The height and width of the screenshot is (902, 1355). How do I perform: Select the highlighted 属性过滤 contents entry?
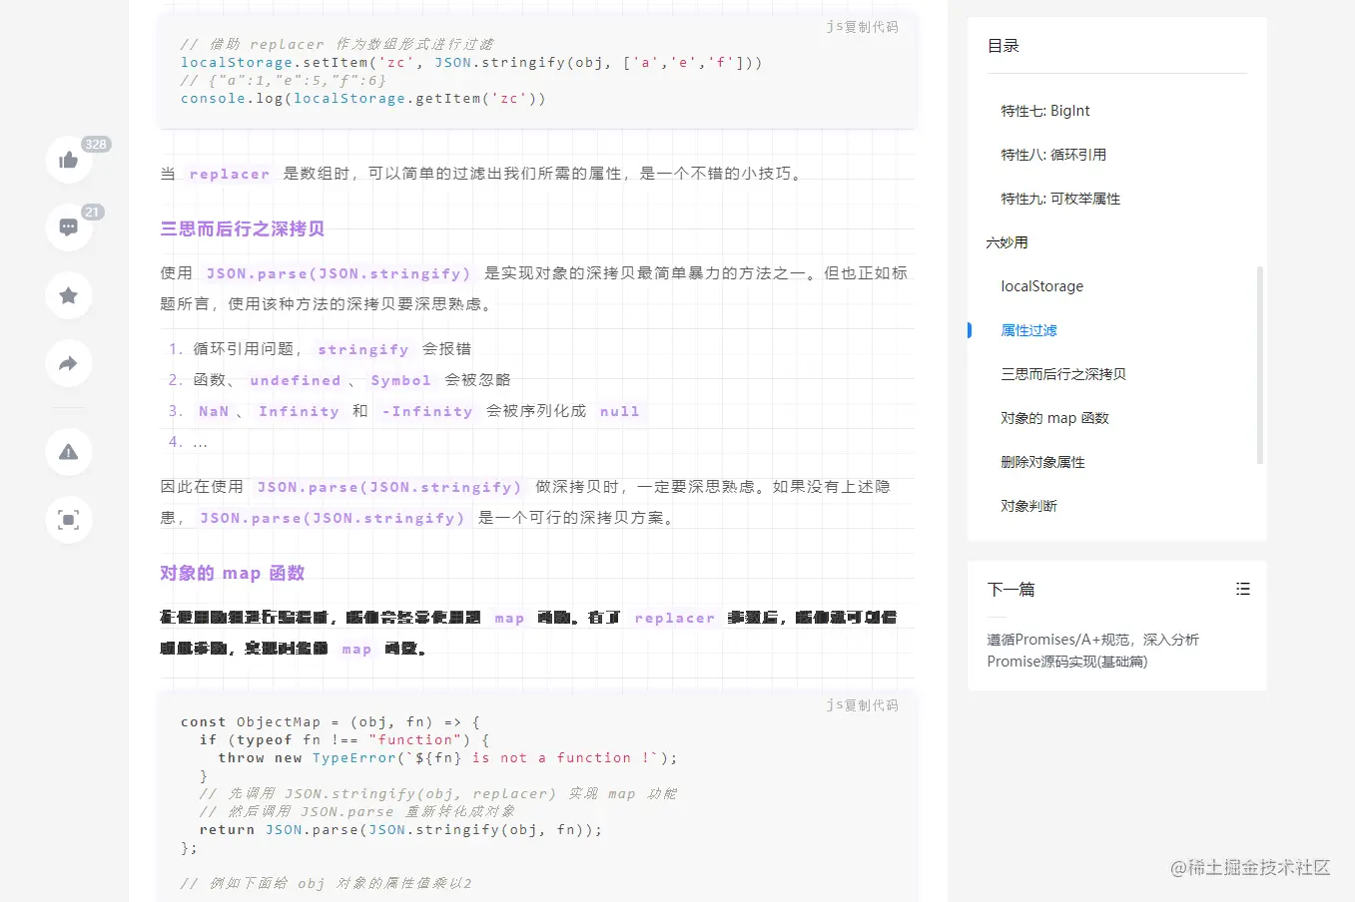tap(1028, 330)
